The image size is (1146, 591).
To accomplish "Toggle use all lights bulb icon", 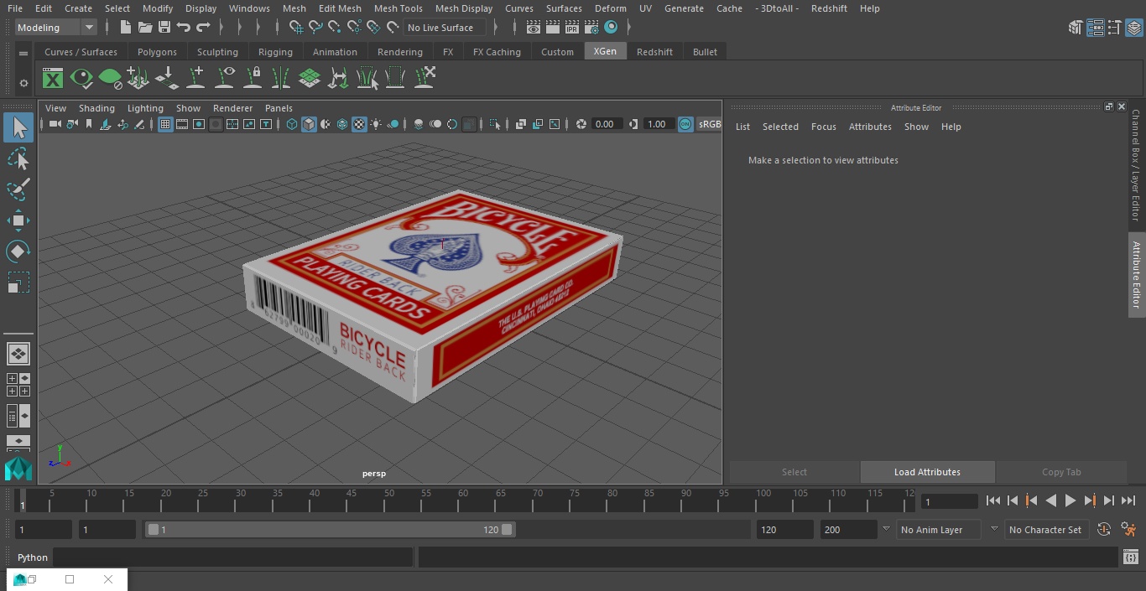I will click(376, 124).
